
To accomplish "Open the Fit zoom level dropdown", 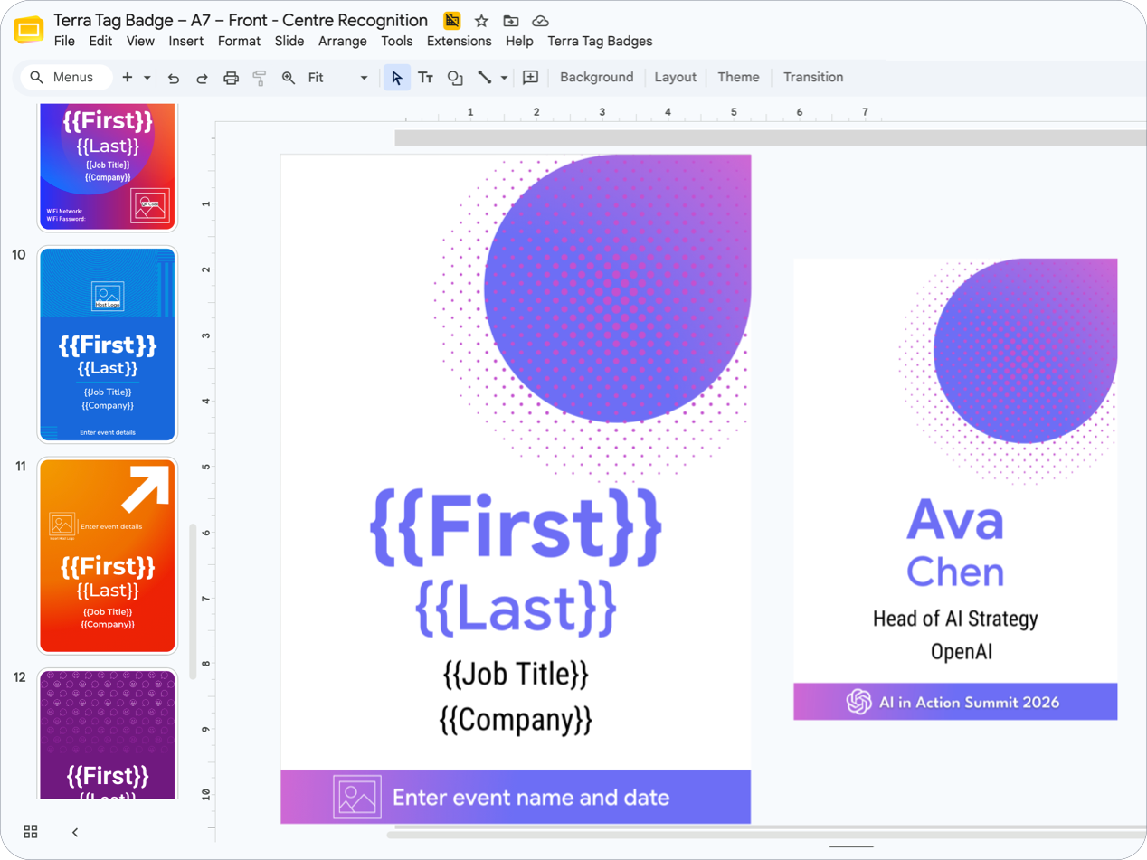I will click(337, 78).
